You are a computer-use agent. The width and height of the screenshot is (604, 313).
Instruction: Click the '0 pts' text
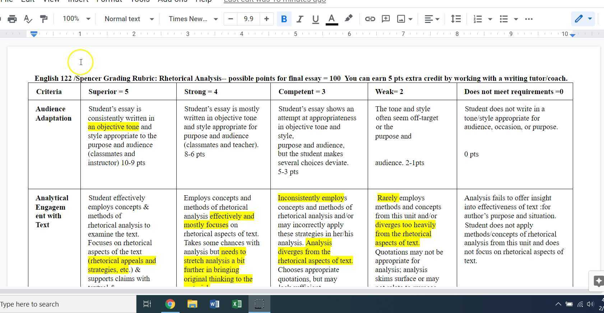[471, 154]
